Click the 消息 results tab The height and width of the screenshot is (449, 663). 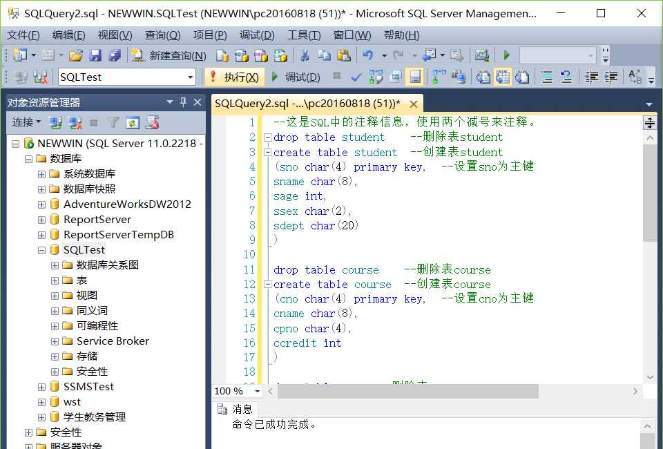[x=236, y=409]
